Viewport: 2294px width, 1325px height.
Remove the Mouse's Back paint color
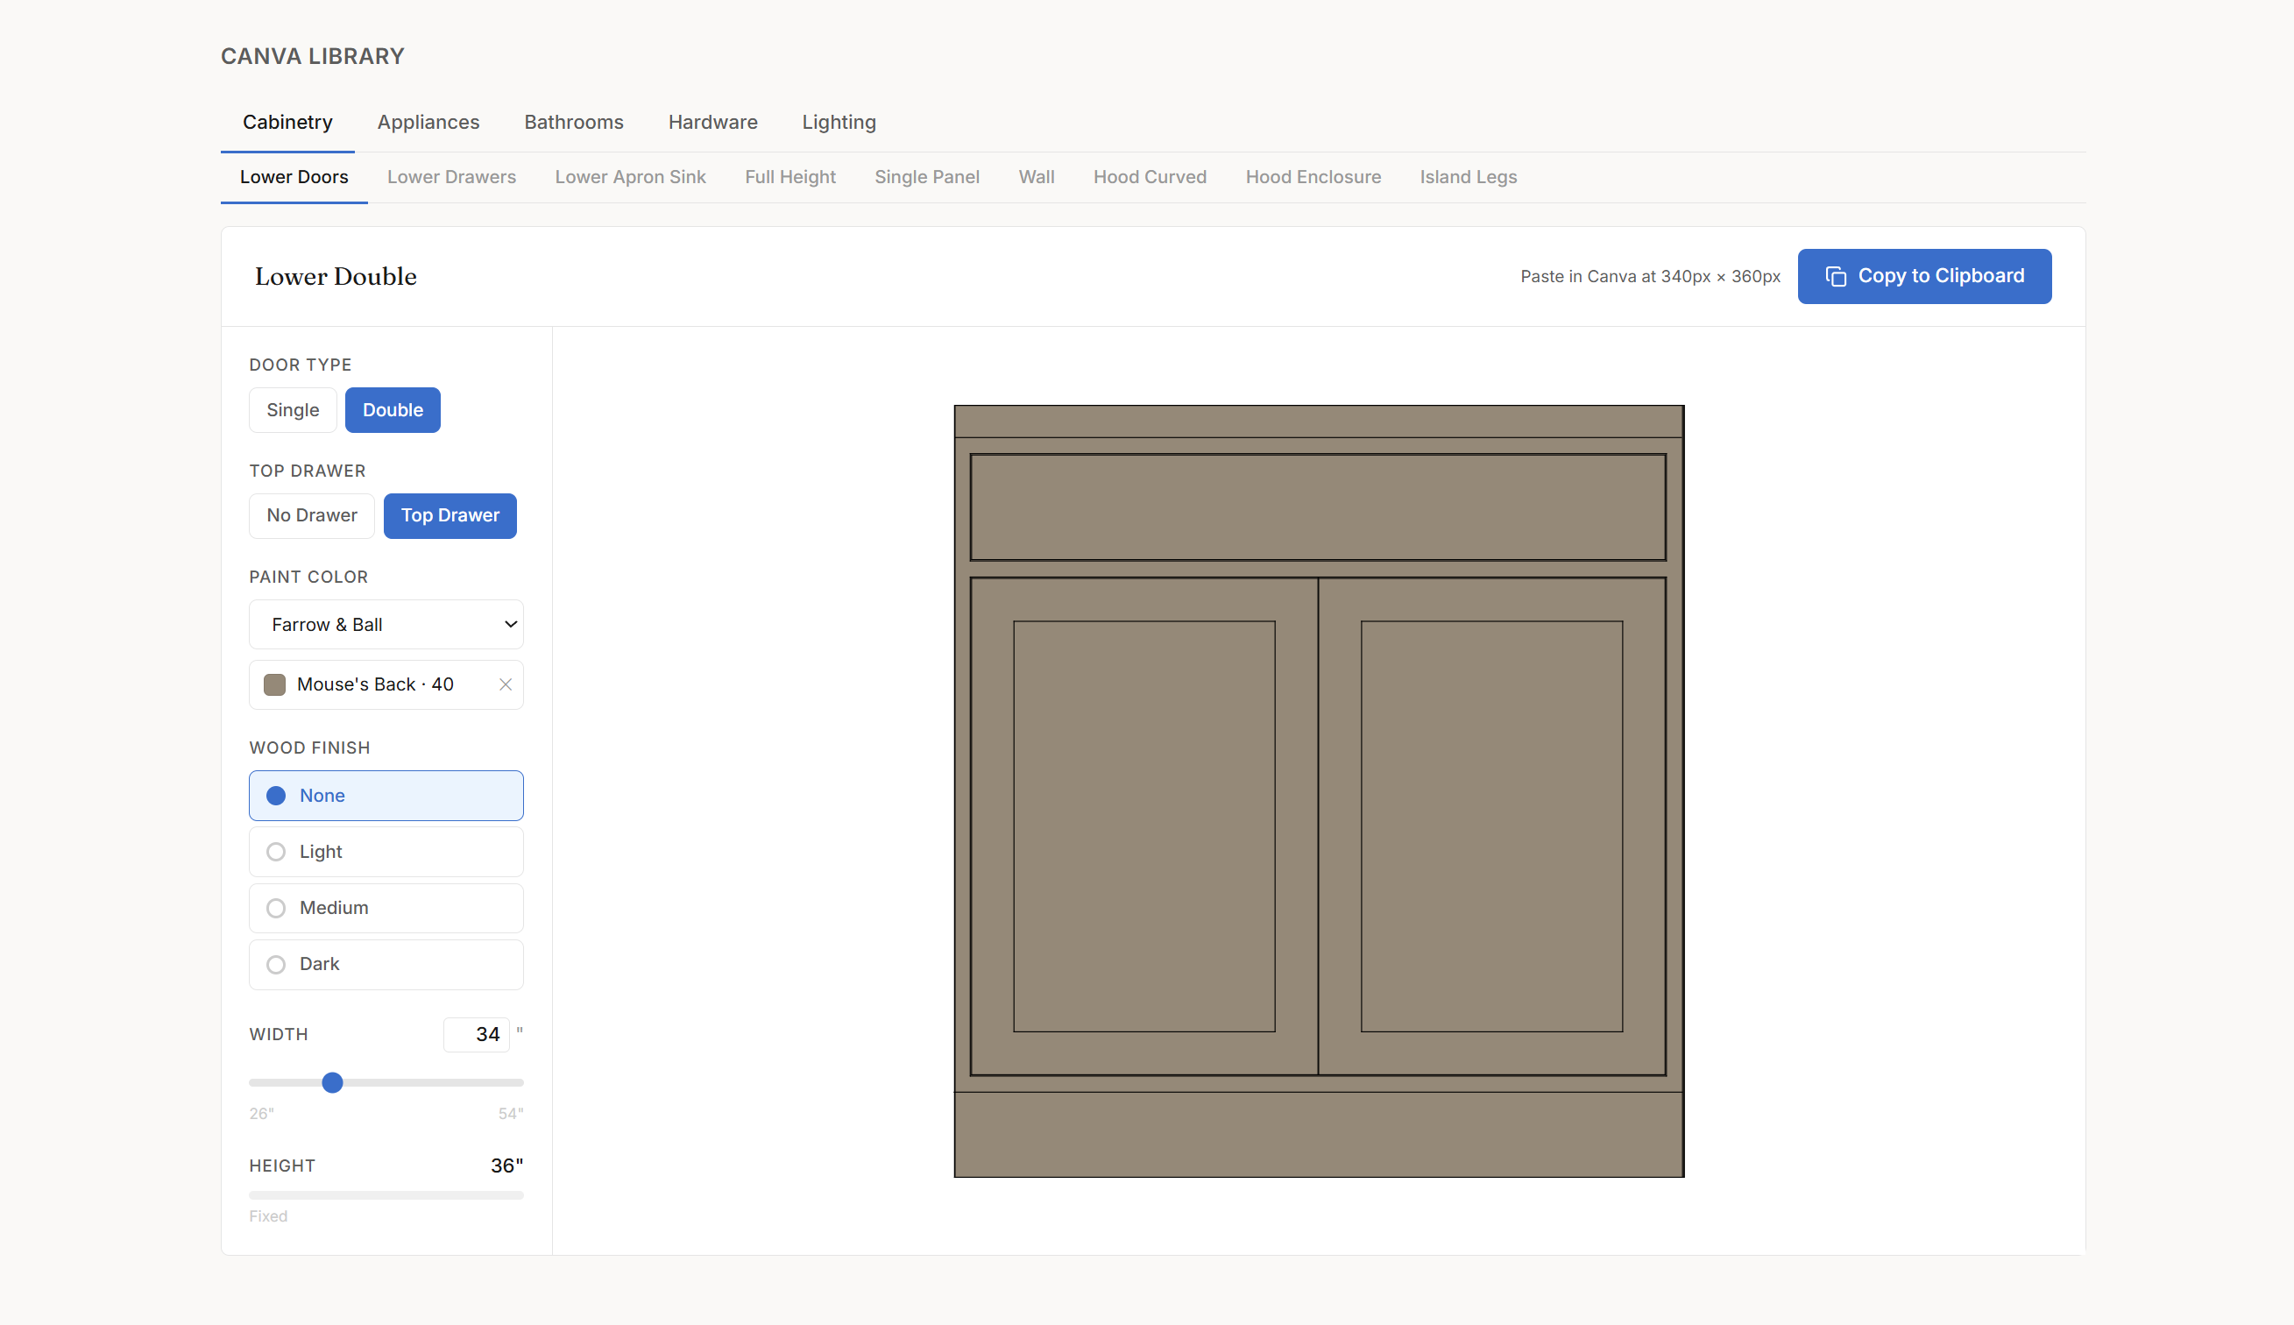click(x=506, y=684)
